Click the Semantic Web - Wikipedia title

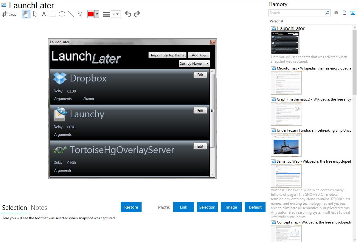point(314,161)
